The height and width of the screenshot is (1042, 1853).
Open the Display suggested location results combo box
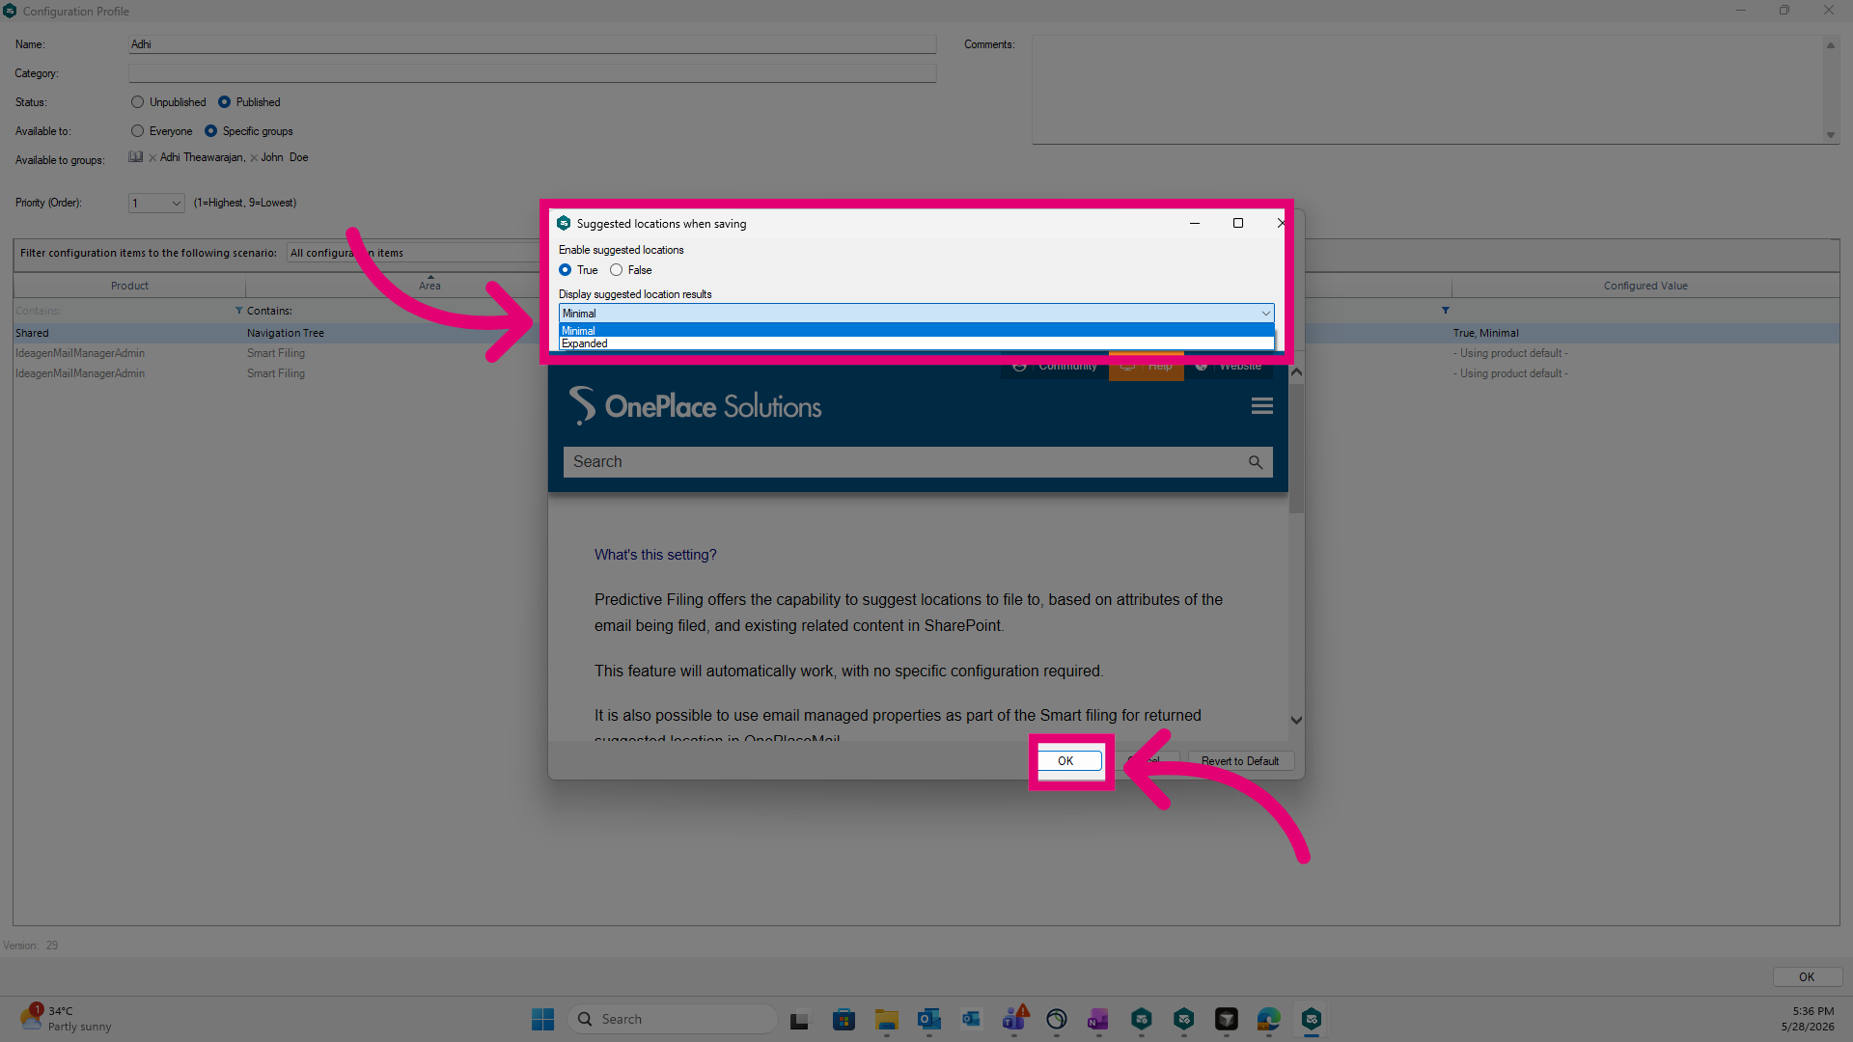[x=916, y=314]
